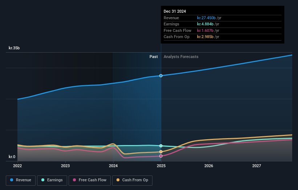This screenshot has width=298, height=190.
Task: Click the Dec 31 2024 tooltip date
Action: [x=175, y=11]
